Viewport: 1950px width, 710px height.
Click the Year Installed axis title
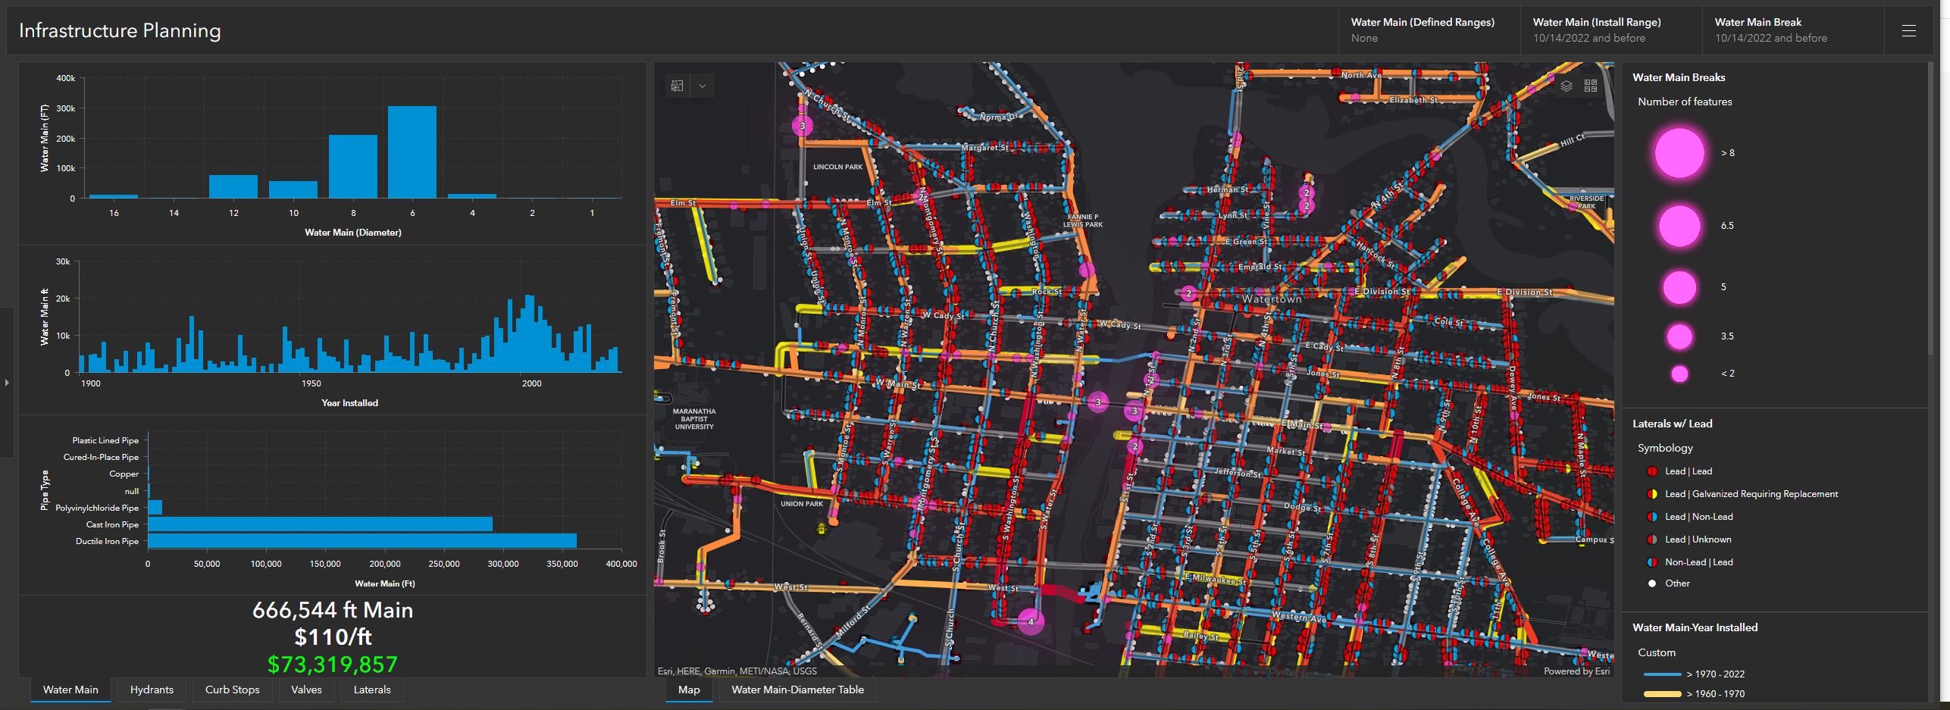[x=349, y=403]
